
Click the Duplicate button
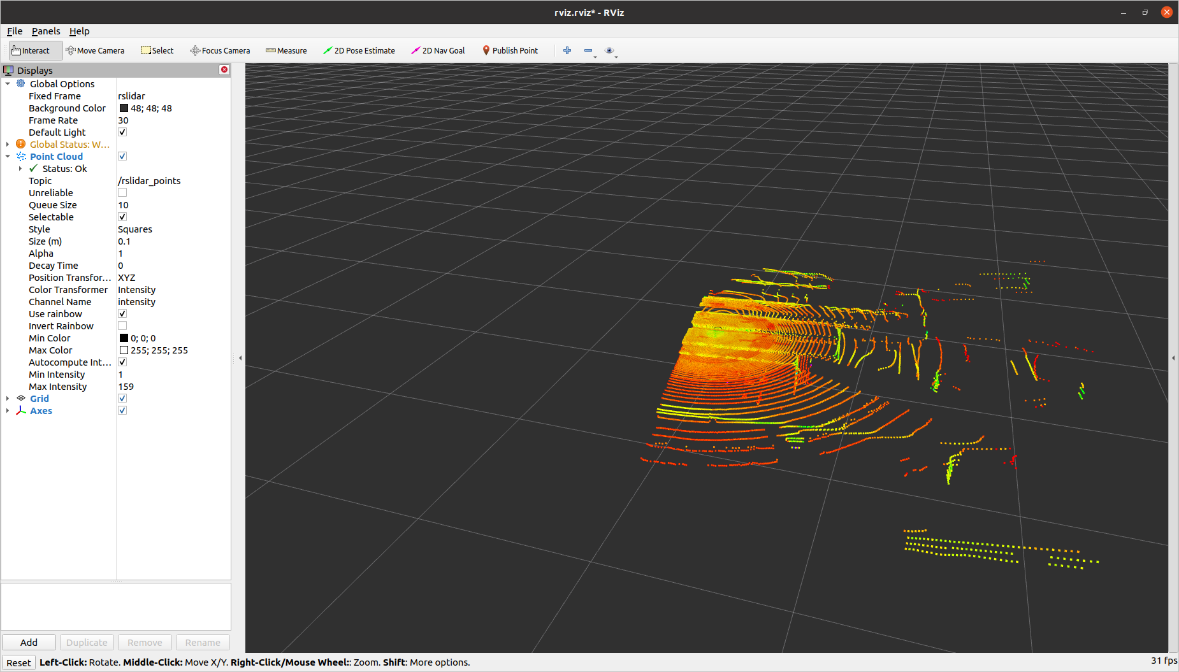click(87, 642)
